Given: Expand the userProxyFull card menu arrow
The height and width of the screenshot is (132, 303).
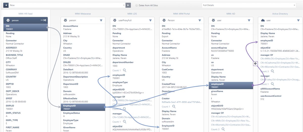Looking at the screenshot, I should [150, 20].
